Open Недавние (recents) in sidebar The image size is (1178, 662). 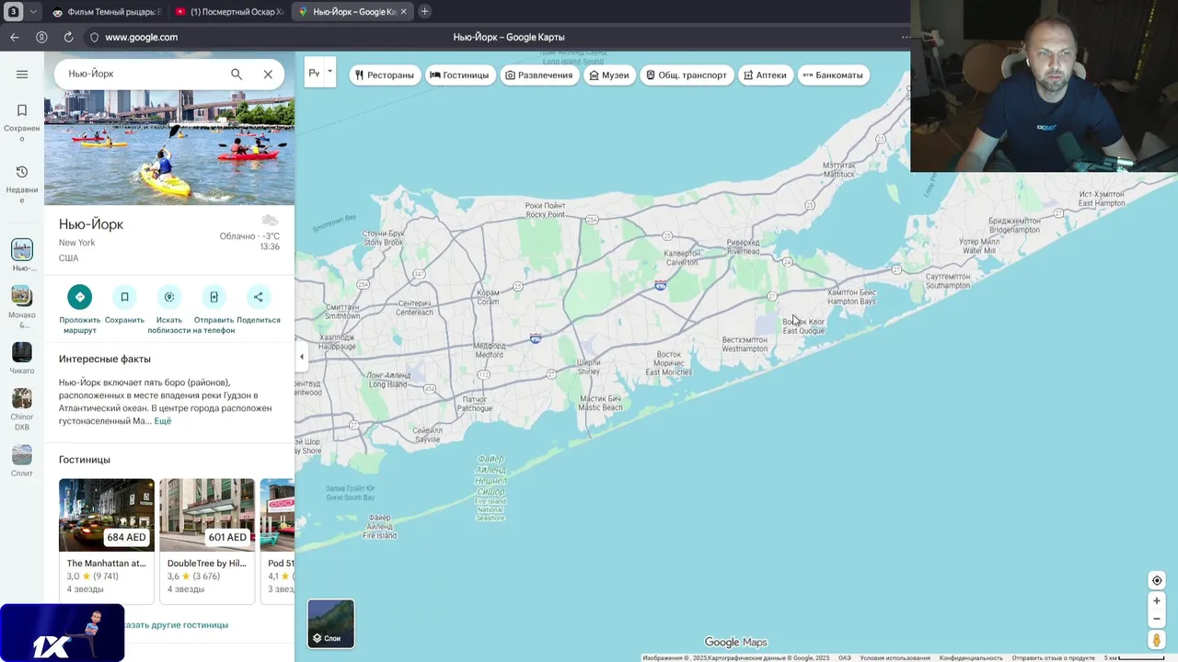pyautogui.click(x=22, y=184)
